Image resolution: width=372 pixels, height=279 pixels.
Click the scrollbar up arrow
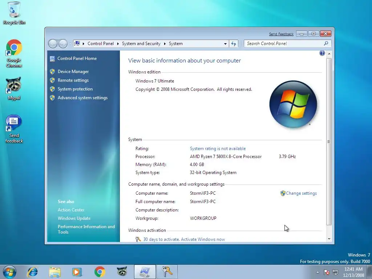[x=329, y=54]
